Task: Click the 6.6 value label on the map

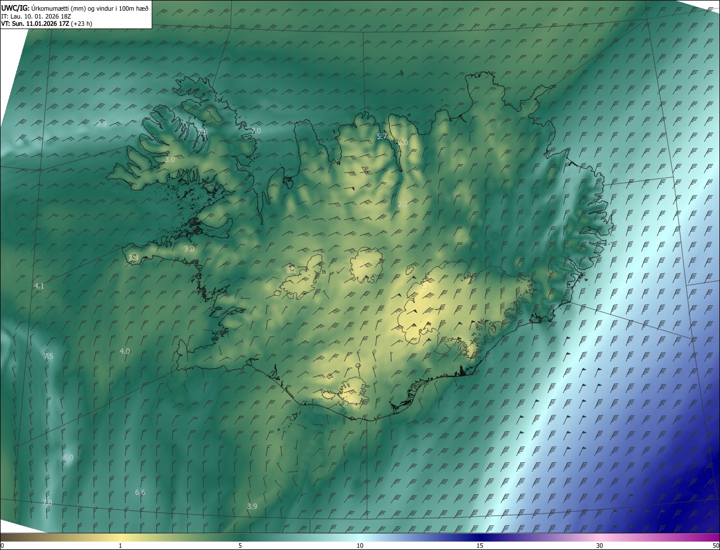Action: pos(140,493)
